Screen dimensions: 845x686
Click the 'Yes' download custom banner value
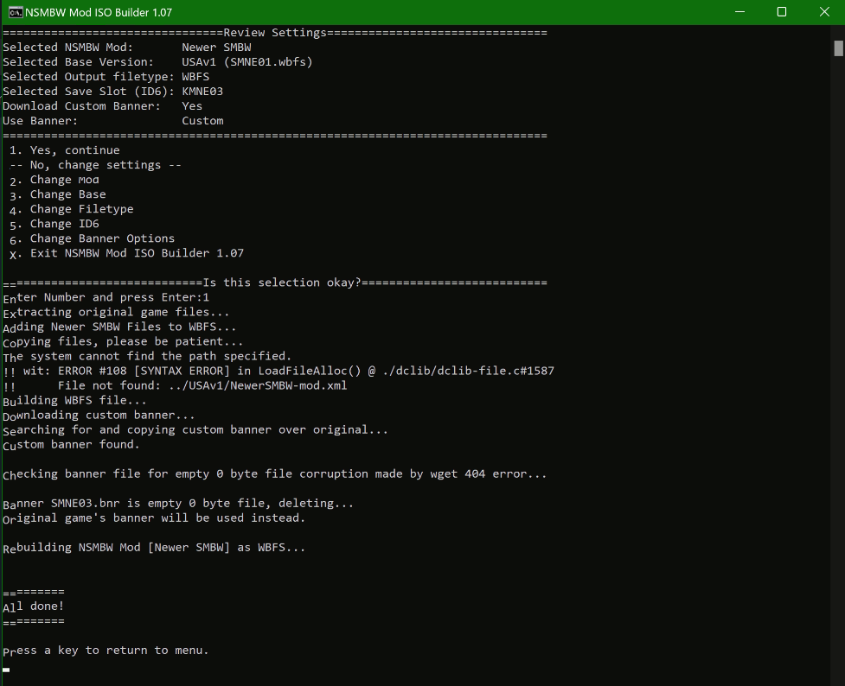pyautogui.click(x=192, y=106)
